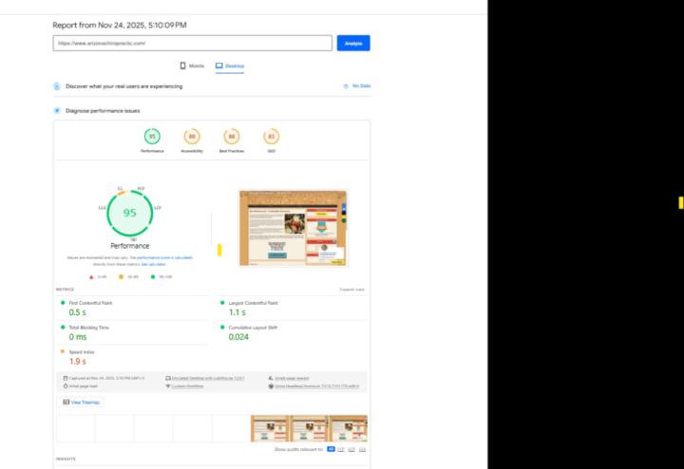Viewport: 684px width, 469px height.
Task: Toggle Expand view for metrics
Action: coord(351,290)
